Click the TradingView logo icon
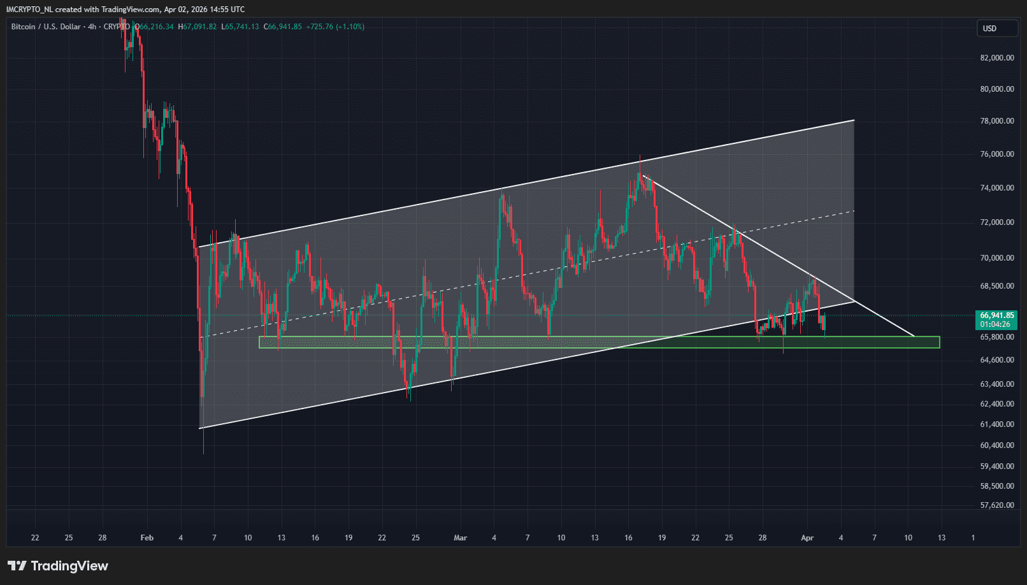1027x585 pixels. click(17, 566)
